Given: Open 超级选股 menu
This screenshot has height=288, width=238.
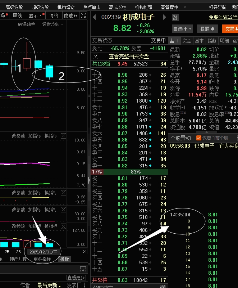Looking at the screenshot, I should click(x=40, y=7).
